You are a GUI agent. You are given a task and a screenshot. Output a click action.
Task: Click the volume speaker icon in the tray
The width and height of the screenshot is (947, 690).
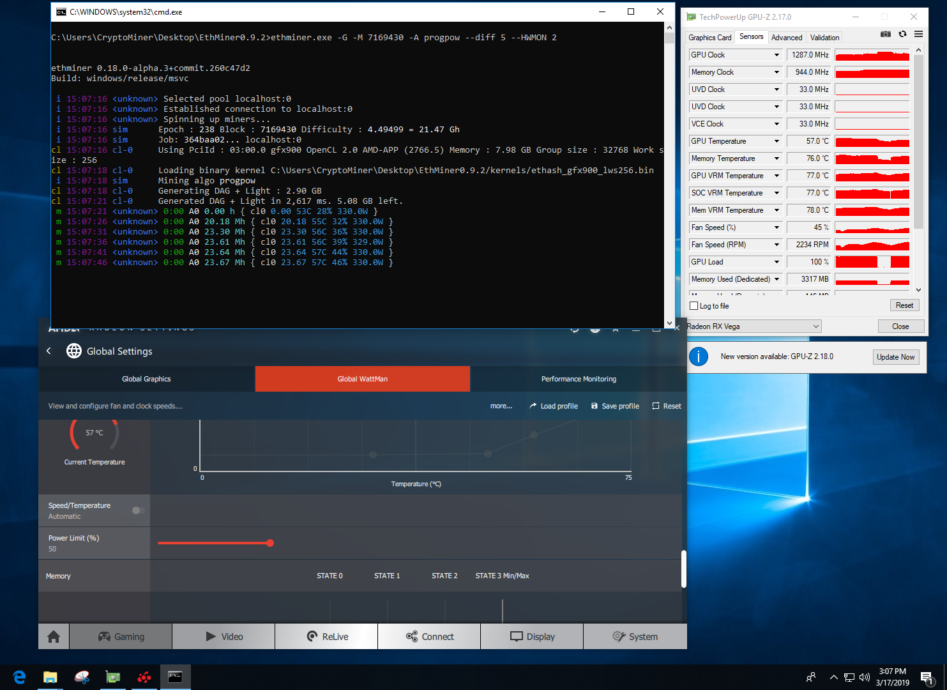coord(865,677)
